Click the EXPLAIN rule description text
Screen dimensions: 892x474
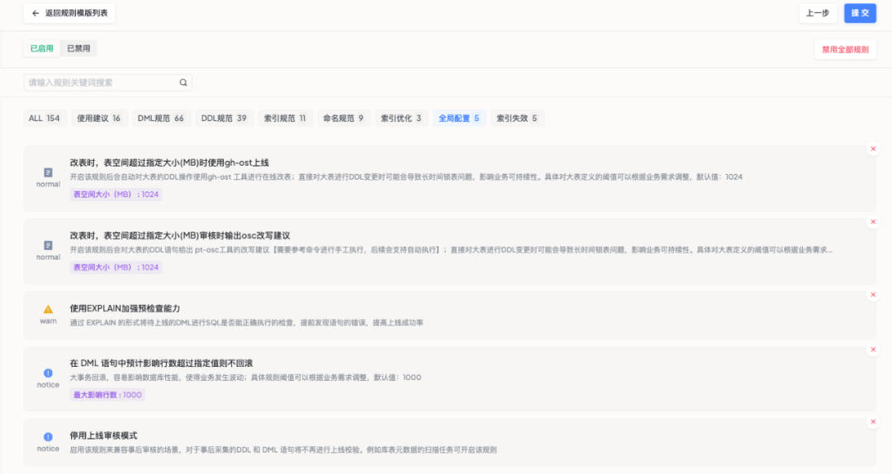point(246,322)
